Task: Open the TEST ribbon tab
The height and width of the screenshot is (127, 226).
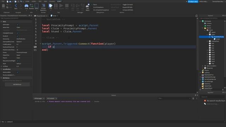Action: click(40, 1)
